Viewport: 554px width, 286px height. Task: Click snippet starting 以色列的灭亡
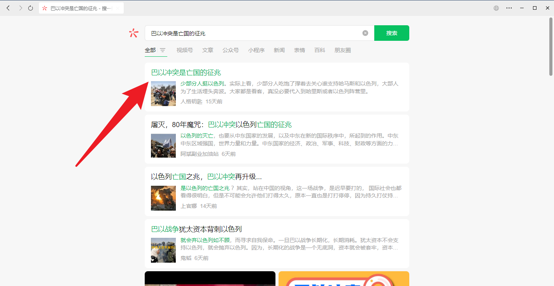click(289, 140)
